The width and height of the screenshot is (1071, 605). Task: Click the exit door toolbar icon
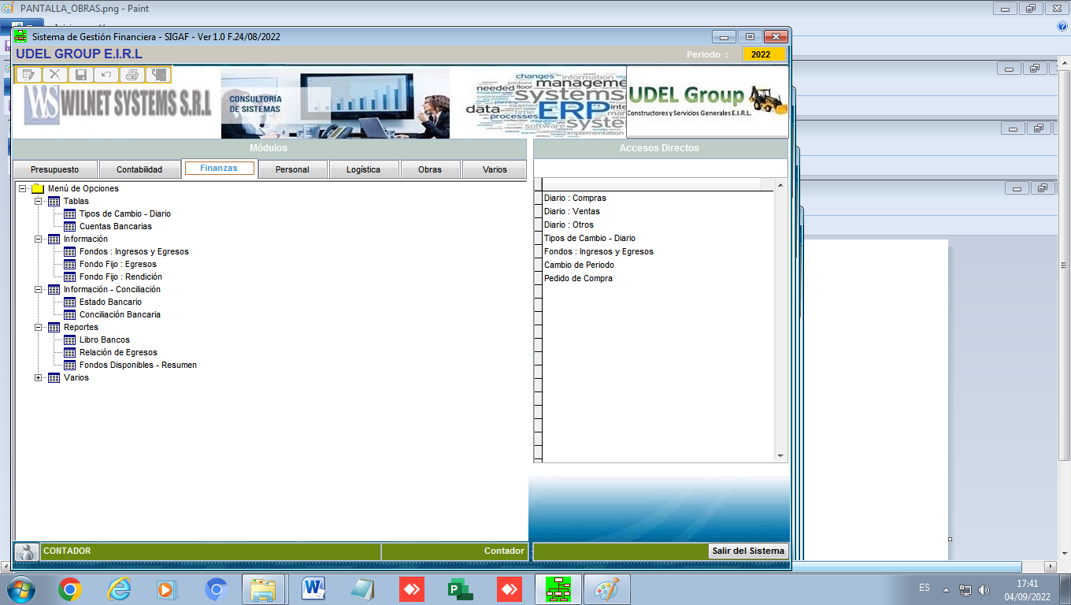coord(158,75)
